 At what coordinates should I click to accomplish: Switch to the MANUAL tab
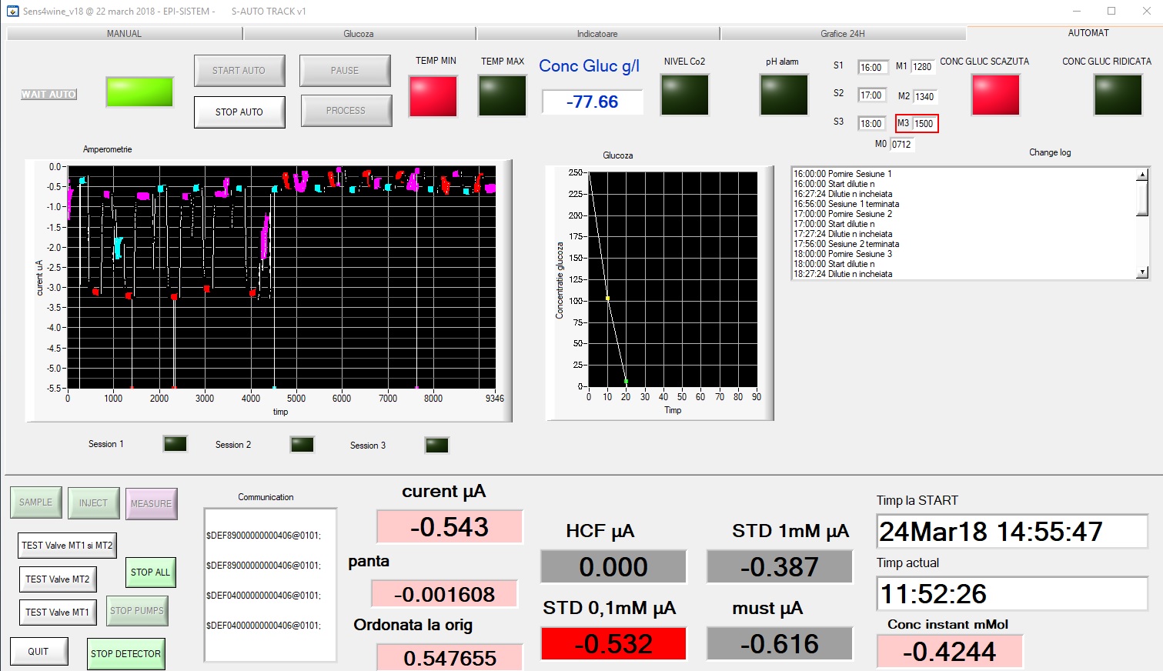pos(124,34)
